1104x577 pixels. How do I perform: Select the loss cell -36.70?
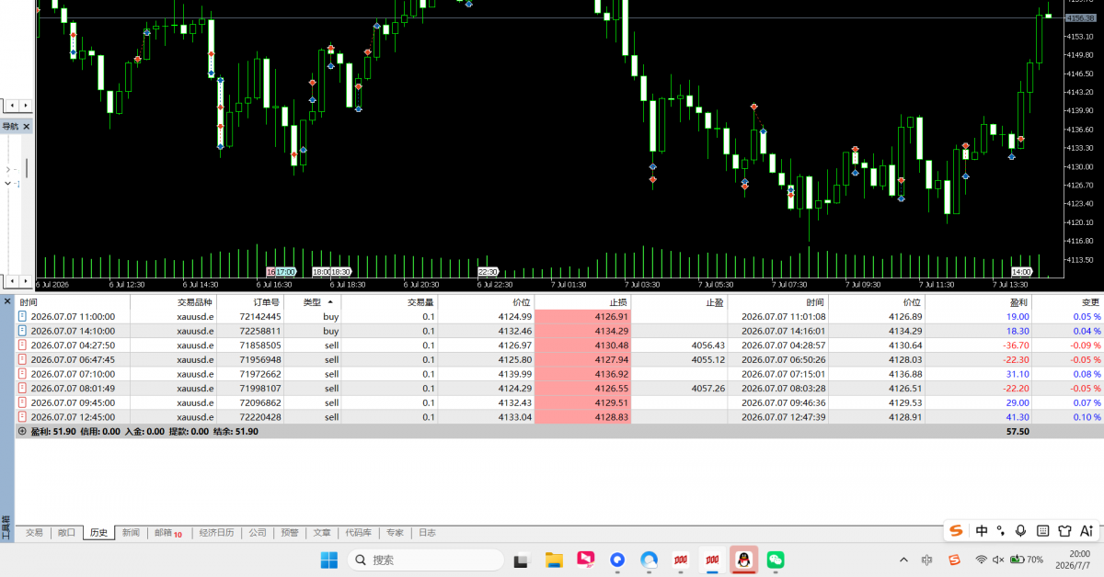point(978,345)
